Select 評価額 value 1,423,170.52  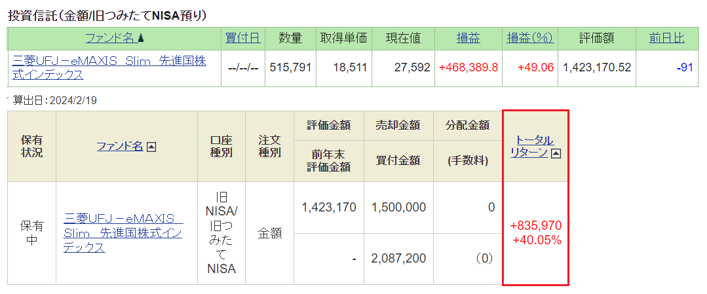click(x=596, y=68)
